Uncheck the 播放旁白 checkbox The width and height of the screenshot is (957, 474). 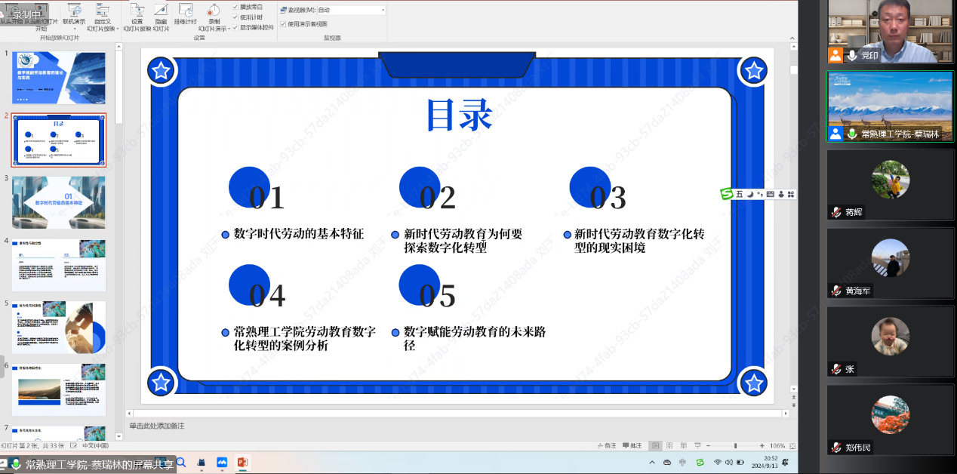click(x=235, y=7)
